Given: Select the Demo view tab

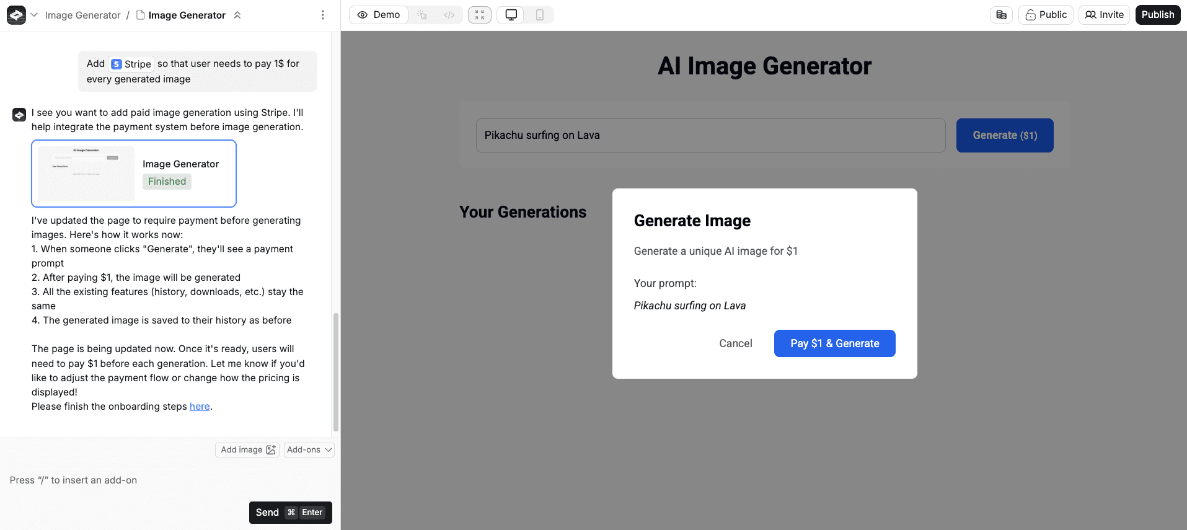Looking at the screenshot, I should click(x=379, y=15).
